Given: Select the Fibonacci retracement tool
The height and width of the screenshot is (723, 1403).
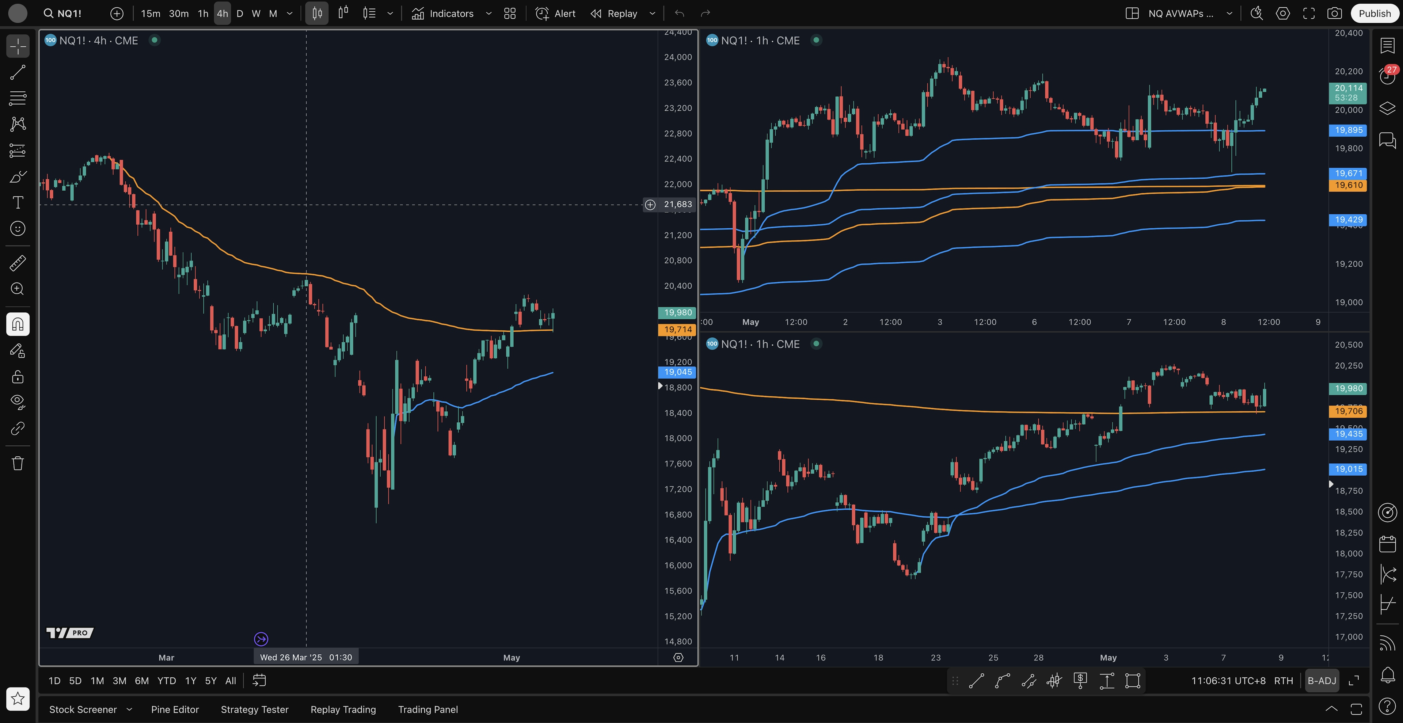Looking at the screenshot, I should tap(18, 99).
